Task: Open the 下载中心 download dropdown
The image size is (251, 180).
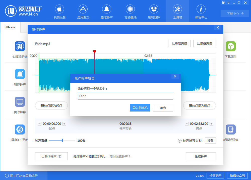Action: coord(234,13)
